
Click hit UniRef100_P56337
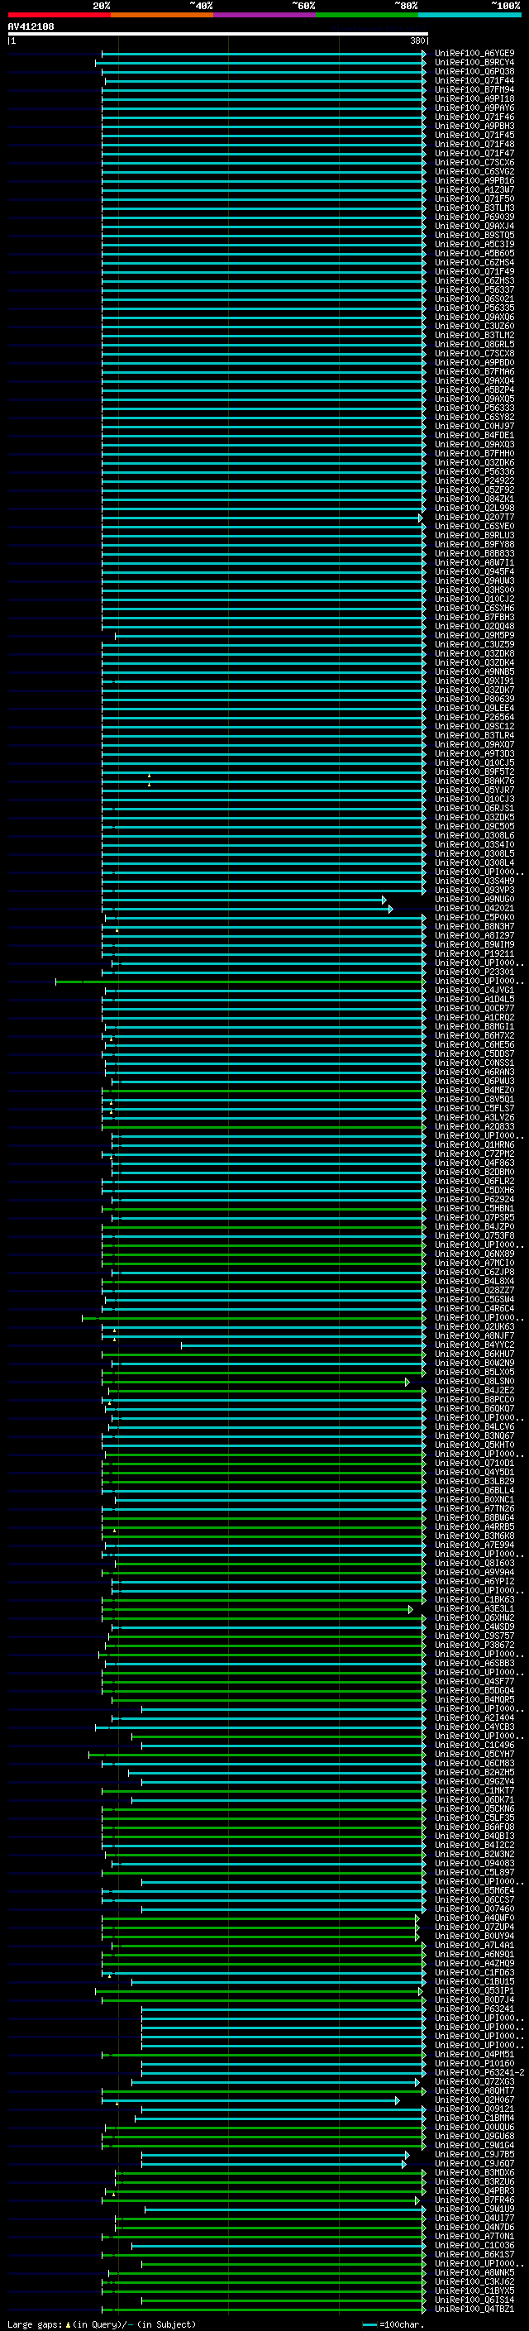tap(474, 289)
